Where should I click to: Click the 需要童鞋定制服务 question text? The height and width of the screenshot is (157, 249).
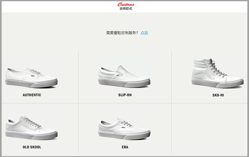click(122, 33)
